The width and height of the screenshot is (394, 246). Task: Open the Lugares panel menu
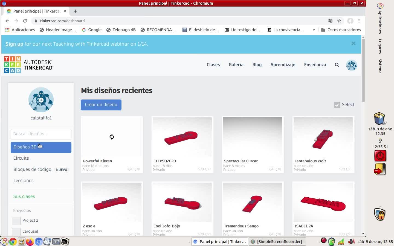click(x=380, y=46)
